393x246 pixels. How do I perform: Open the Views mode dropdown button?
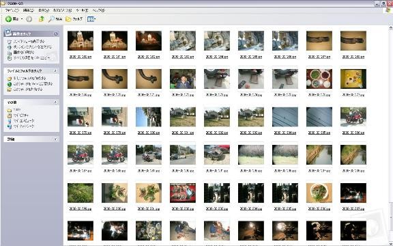[91, 19]
